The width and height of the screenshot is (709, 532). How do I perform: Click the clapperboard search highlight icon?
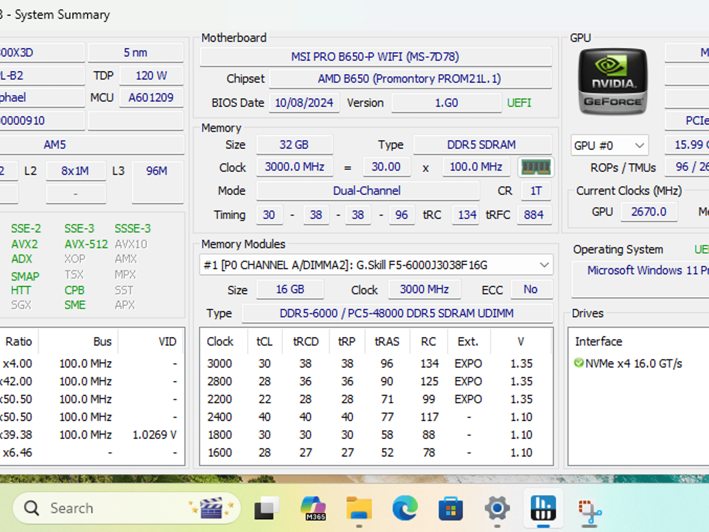tap(211, 508)
